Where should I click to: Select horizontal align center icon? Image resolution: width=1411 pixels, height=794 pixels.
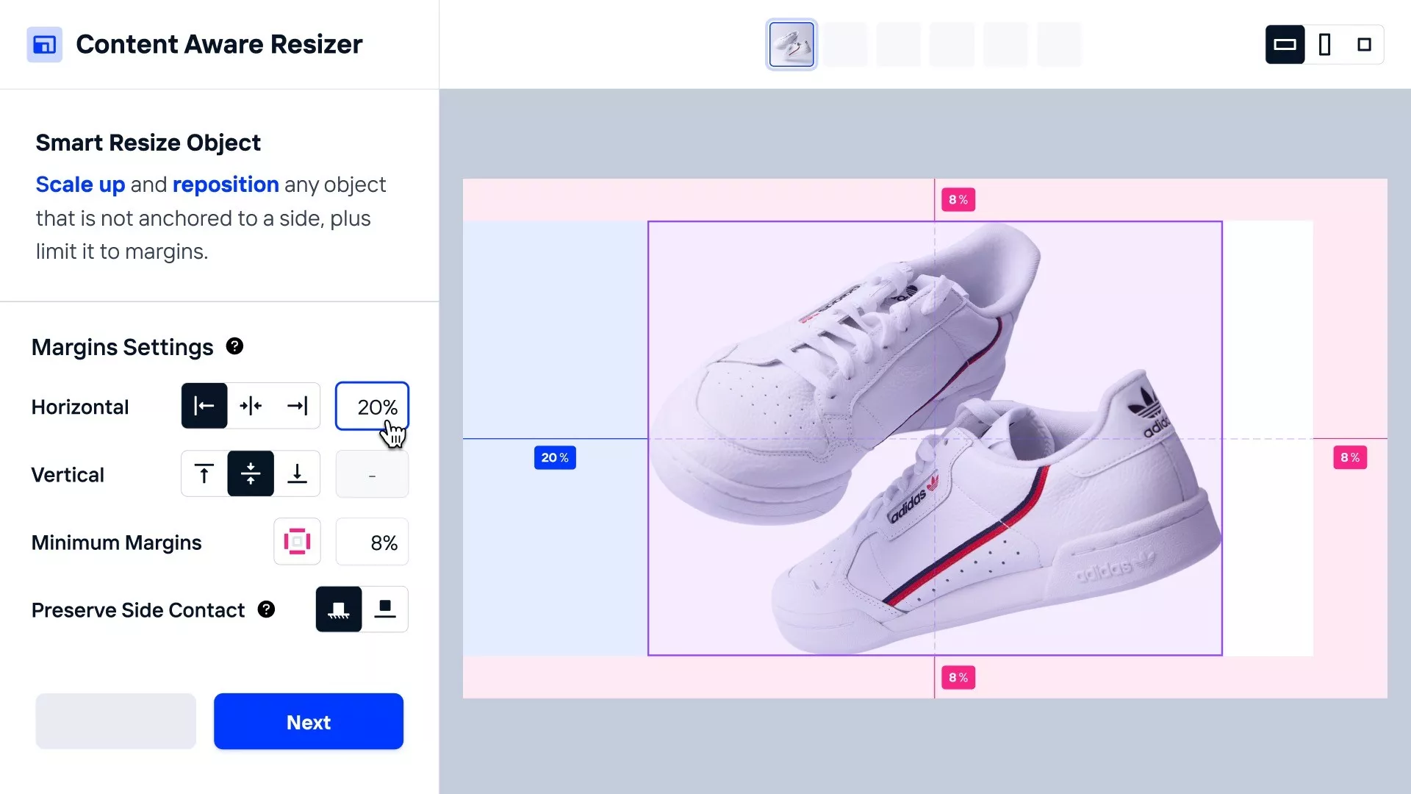coord(251,406)
